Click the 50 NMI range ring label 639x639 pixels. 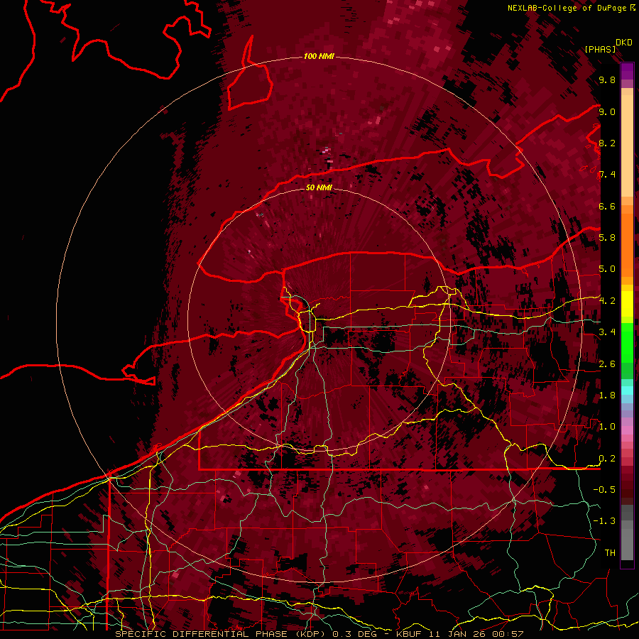pyautogui.click(x=319, y=188)
